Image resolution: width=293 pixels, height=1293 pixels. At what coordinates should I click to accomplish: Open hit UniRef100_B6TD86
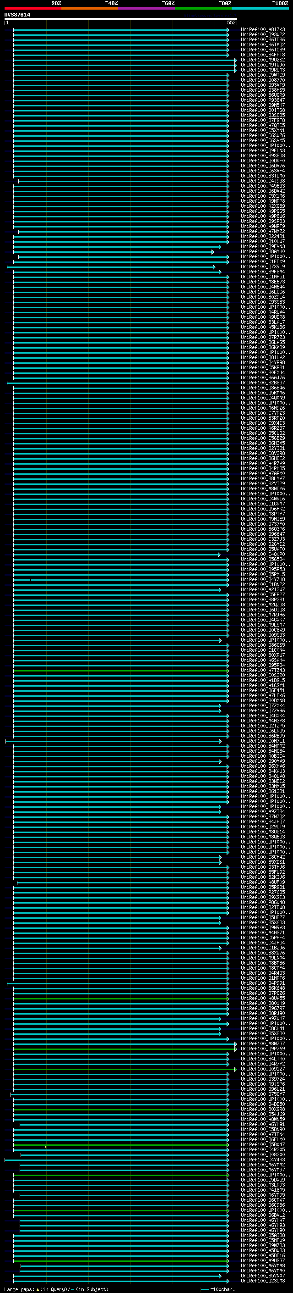(263, 39)
